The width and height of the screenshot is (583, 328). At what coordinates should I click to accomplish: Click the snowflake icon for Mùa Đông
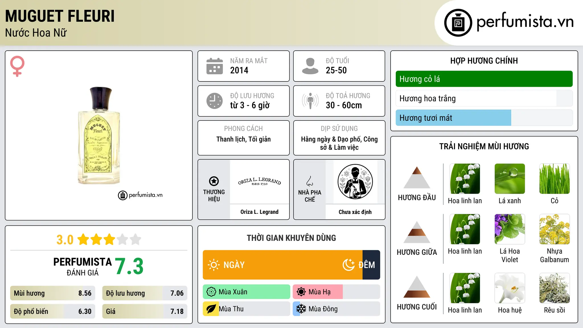[x=301, y=309]
